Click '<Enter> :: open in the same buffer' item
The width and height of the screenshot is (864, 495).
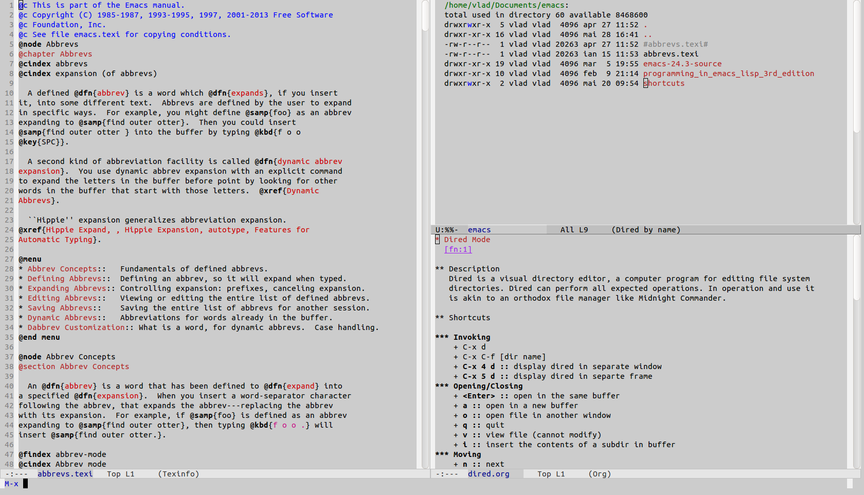point(536,396)
